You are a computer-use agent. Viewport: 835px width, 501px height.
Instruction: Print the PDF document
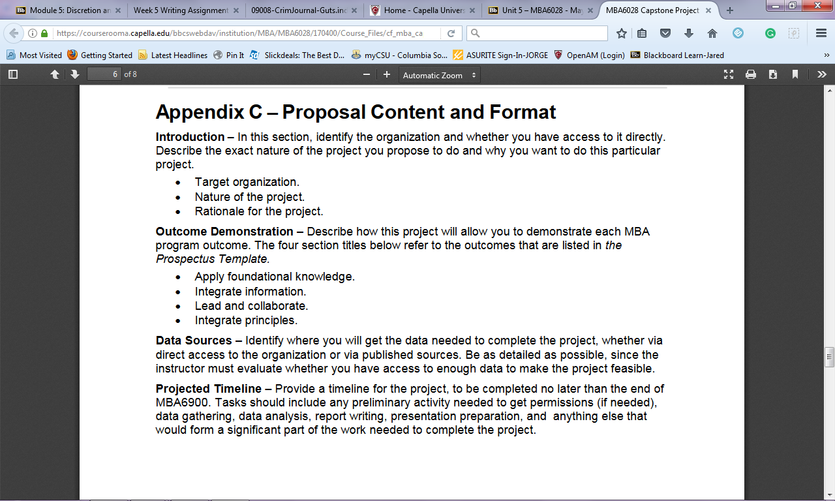click(751, 74)
